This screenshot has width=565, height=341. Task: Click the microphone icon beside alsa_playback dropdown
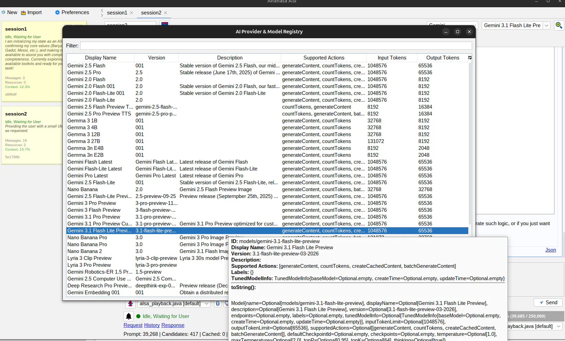[x=130, y=304]
